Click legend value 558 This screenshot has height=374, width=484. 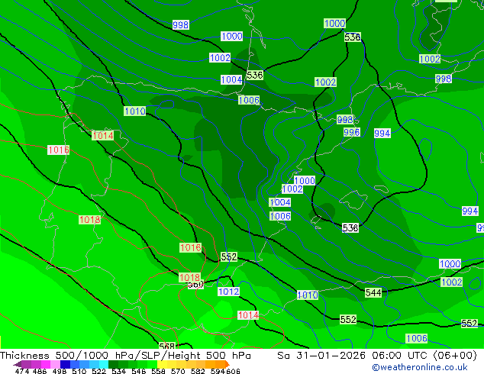tap(158, 371)
